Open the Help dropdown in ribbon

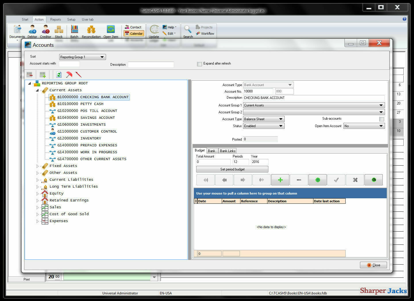click(170, 27)
